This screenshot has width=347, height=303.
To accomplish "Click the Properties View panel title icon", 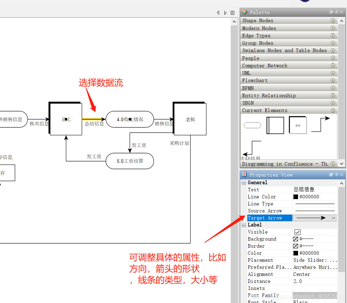I will pyautogui.click(x=244, y=174).
